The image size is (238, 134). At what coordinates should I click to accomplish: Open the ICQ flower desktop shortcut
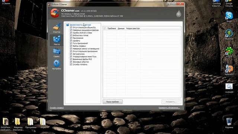click(229, 52)
